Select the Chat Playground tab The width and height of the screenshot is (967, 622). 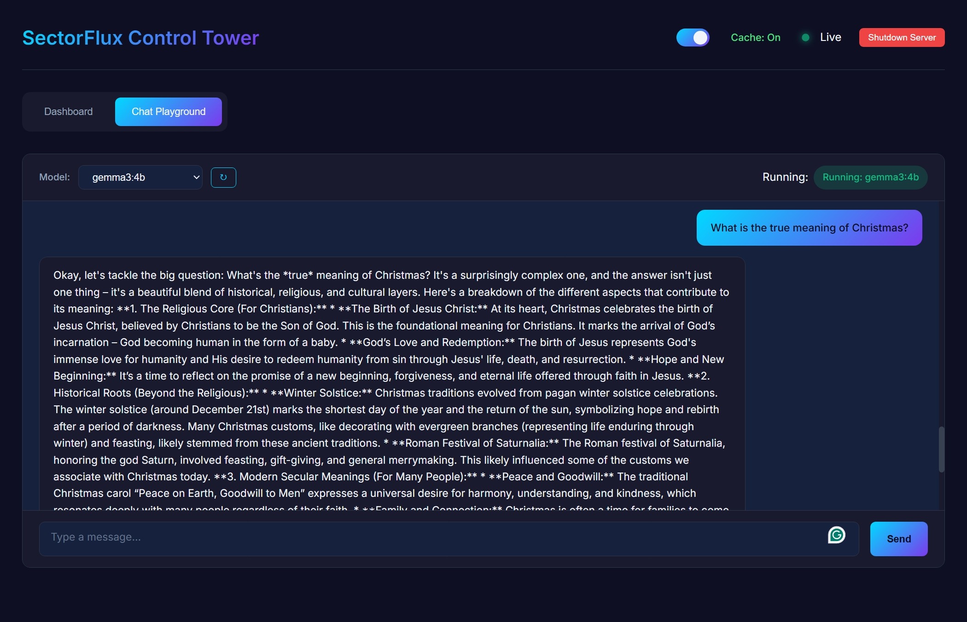(x=169, y=111)
